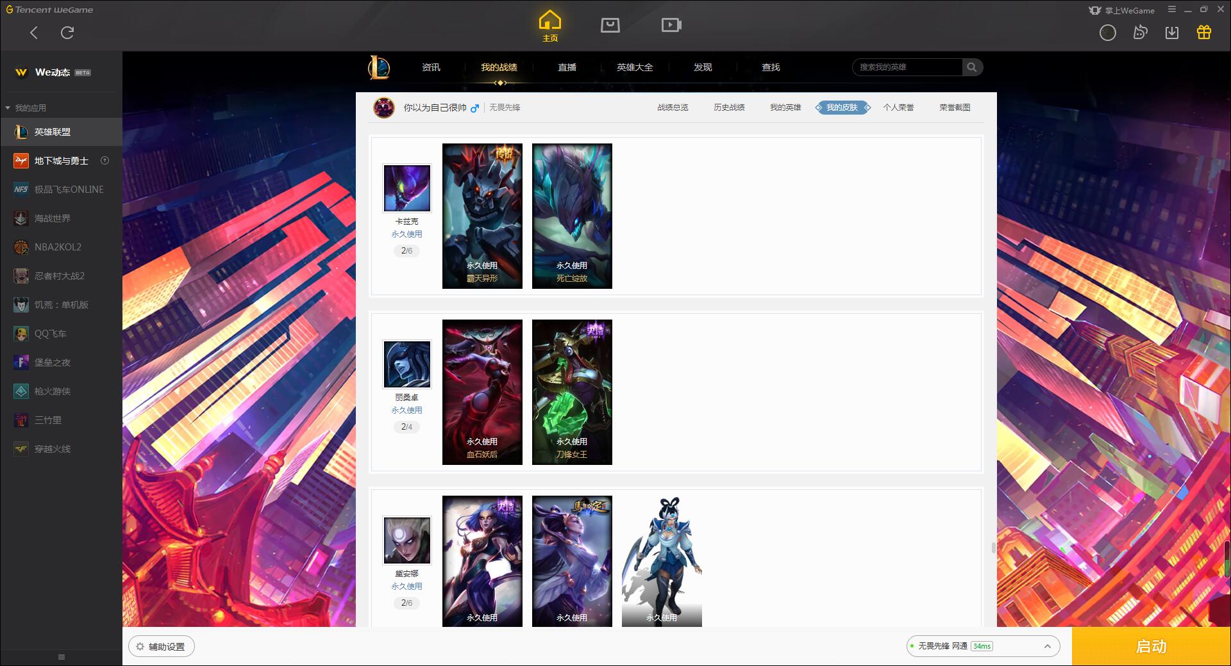Open the store bag icon
The width and height of the screenshot is (1231, 666).
610,25
